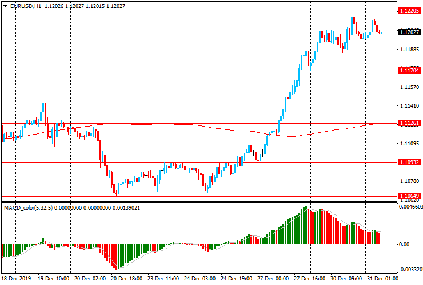423x285 pixels.
Task: Select the current price label 1.12027
Action: (409, 32)
